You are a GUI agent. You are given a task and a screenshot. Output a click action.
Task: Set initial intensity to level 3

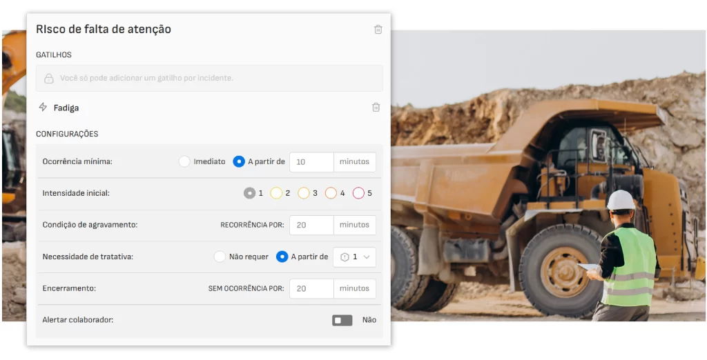304,193
